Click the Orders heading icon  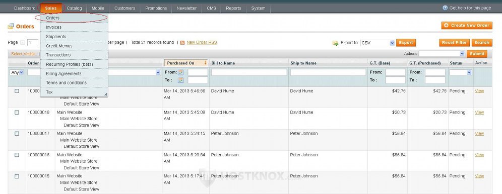(x=11, y=26)
